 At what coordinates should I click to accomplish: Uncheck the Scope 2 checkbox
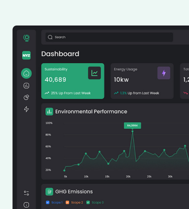67,202
